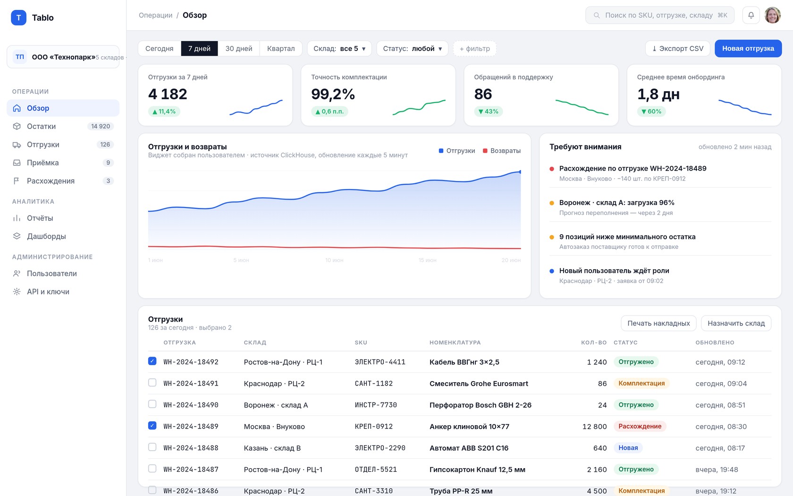Click the Операции breadcrumb link
This screenshot has width=793, height=496.
coord(155,15)
